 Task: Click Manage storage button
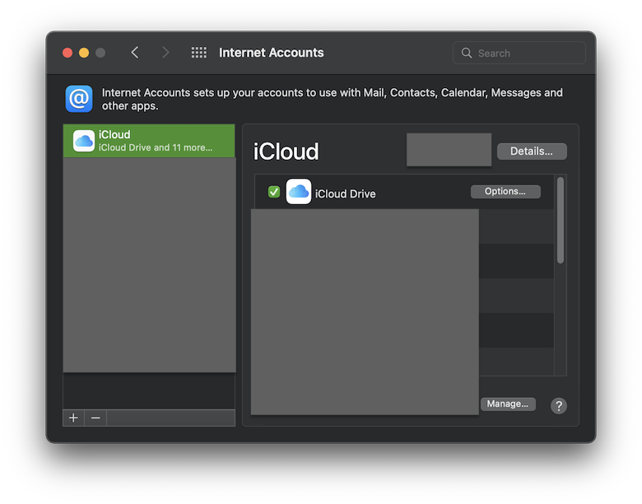tap(508, 404)
